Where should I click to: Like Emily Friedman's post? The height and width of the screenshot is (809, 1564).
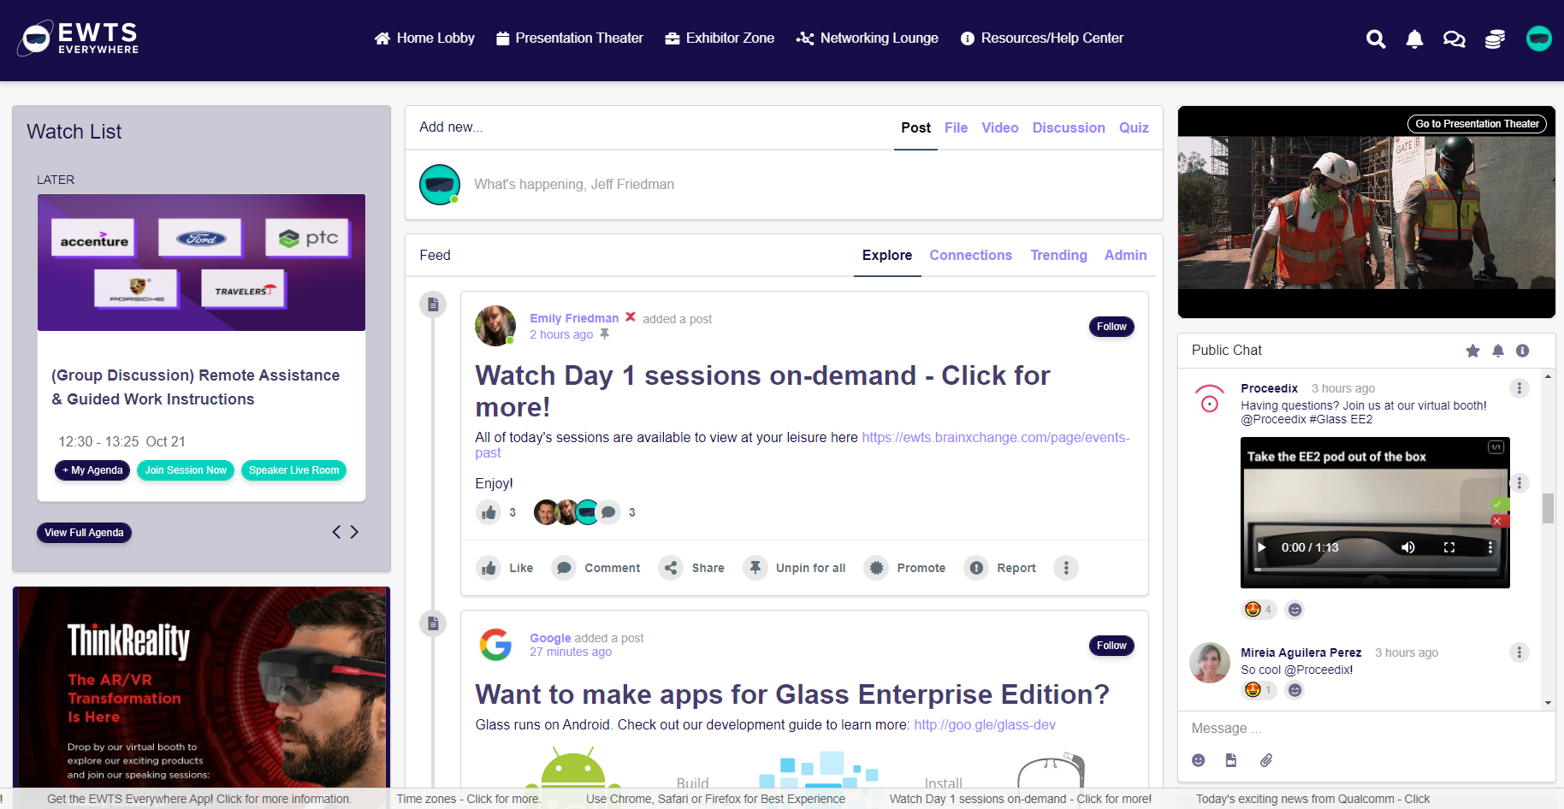(x=505, y=568)
